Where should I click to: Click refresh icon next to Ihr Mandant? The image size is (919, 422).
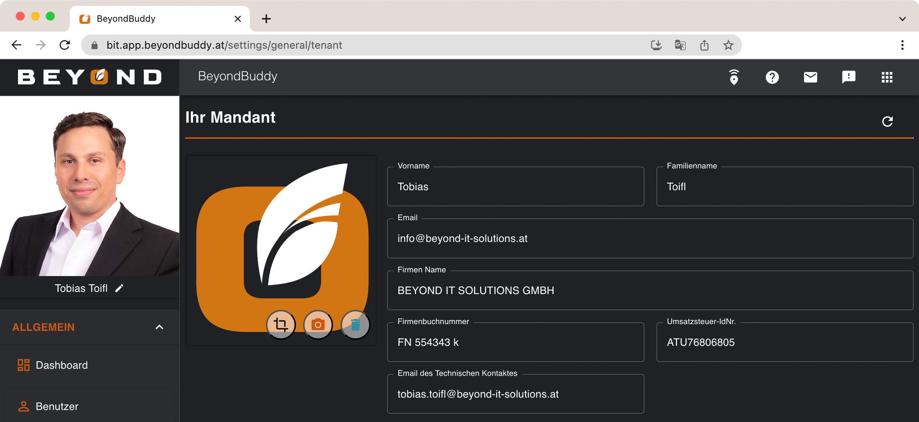(887, 121)
